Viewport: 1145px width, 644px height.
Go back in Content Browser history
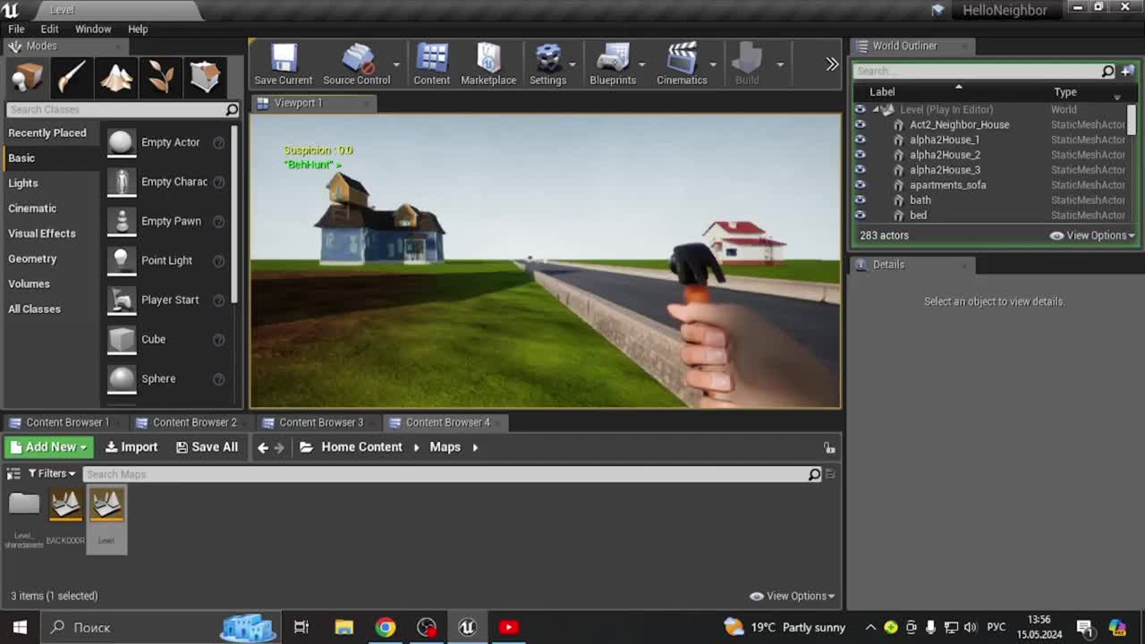tap(262, 447)
